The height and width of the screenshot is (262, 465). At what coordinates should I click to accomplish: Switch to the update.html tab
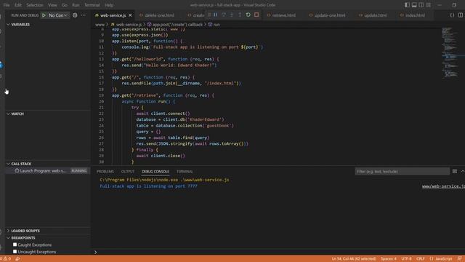[x=375, y=15]
